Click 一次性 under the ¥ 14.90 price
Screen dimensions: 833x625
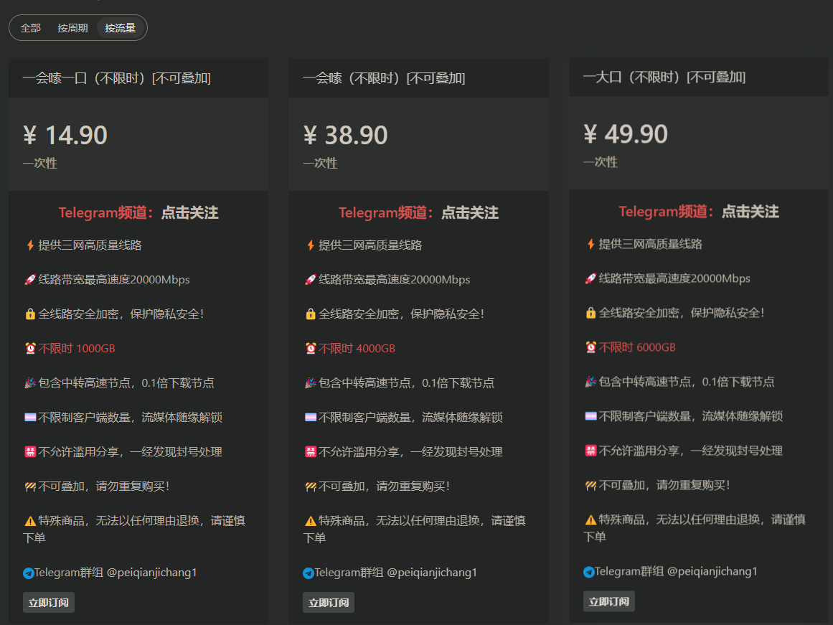(x=40, y=163)
